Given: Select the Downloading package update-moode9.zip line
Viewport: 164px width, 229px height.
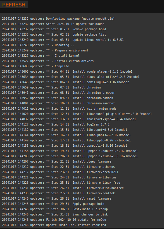Looking at the screenshot, I should coord(58,19).
